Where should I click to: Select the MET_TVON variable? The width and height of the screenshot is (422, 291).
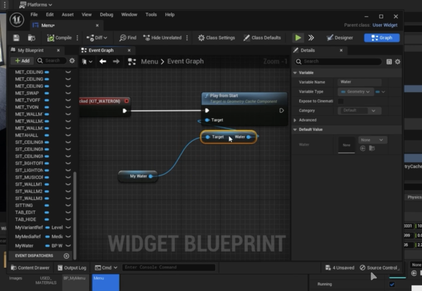tap(27, 107)
